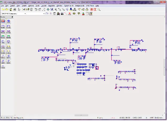
Task: Click the horizontal scrollbar thumb at bottom
Action: coord(81,115)
